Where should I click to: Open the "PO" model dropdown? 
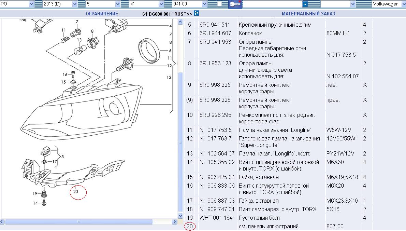31,4
